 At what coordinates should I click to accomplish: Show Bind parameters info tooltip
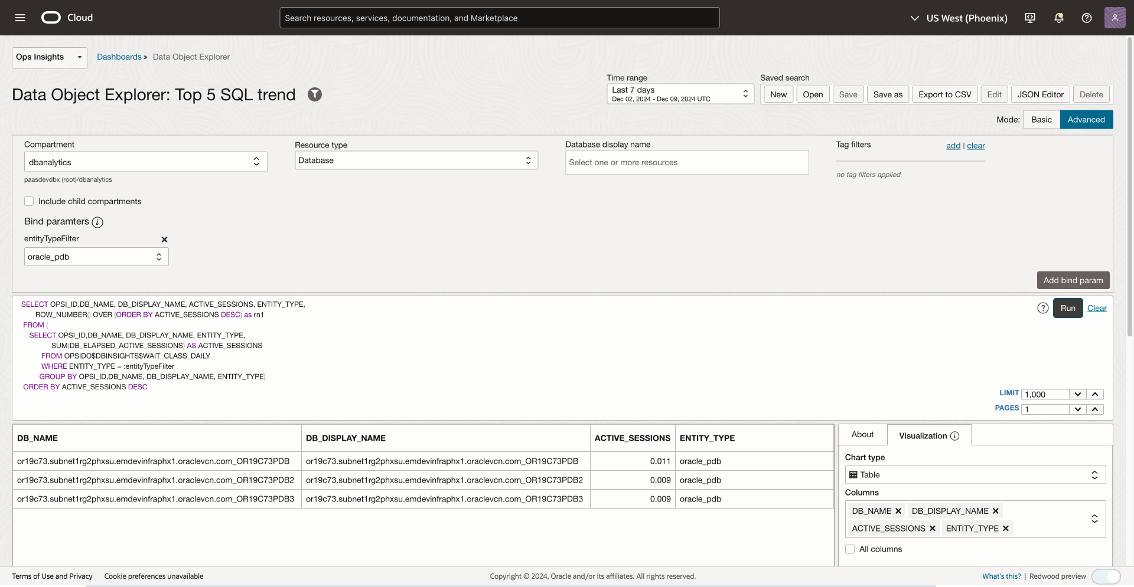[x=97, y=222]
